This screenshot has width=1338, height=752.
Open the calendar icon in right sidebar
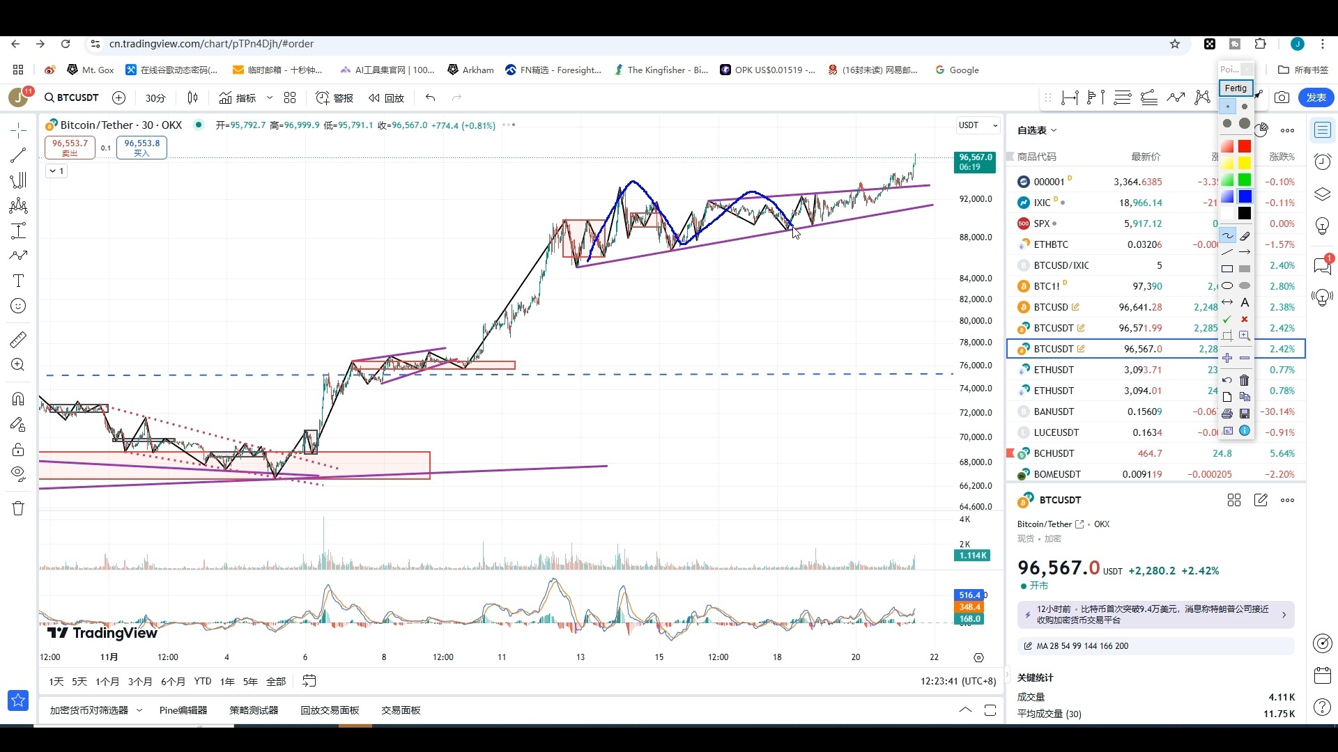[x=1323, y=675]
